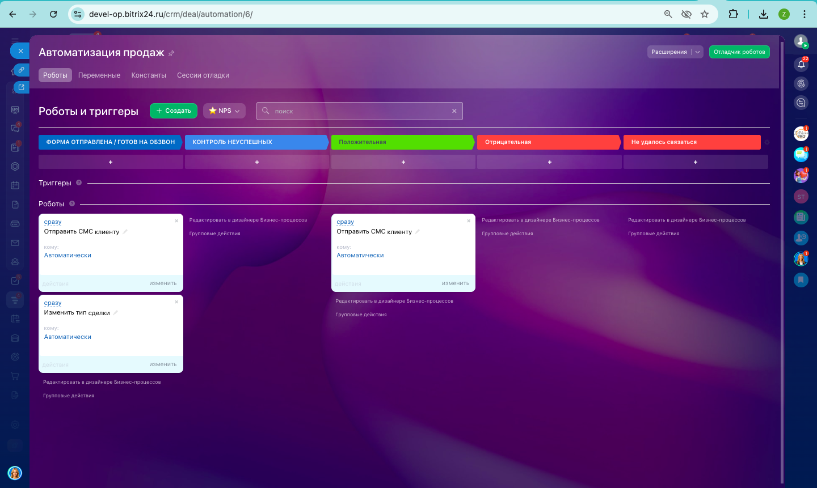817x488 pixels.
Task: Add a robot under Отрицательная stage plus
Action: point(550,162)
